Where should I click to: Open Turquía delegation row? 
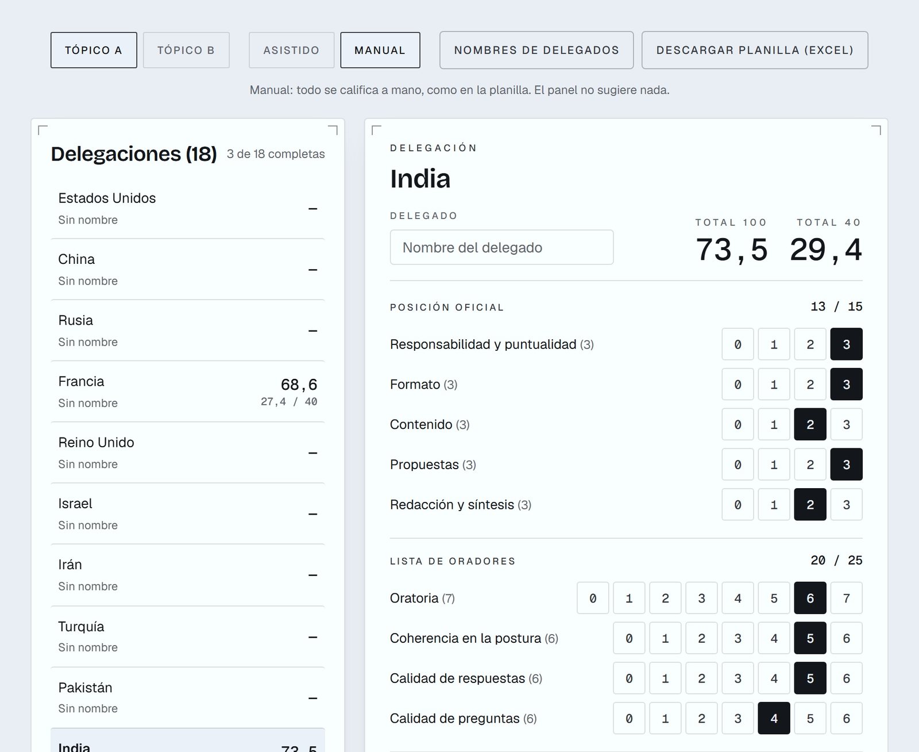point(188,636)
